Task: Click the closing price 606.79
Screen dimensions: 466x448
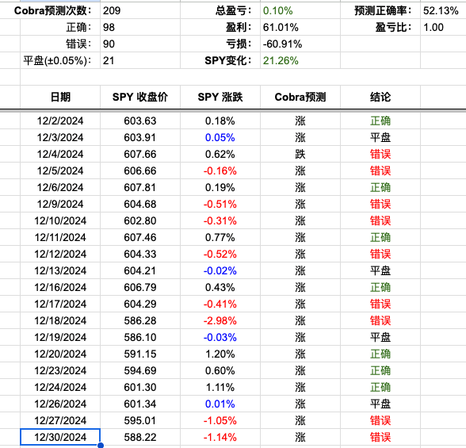Action: [x=140, y=287]
